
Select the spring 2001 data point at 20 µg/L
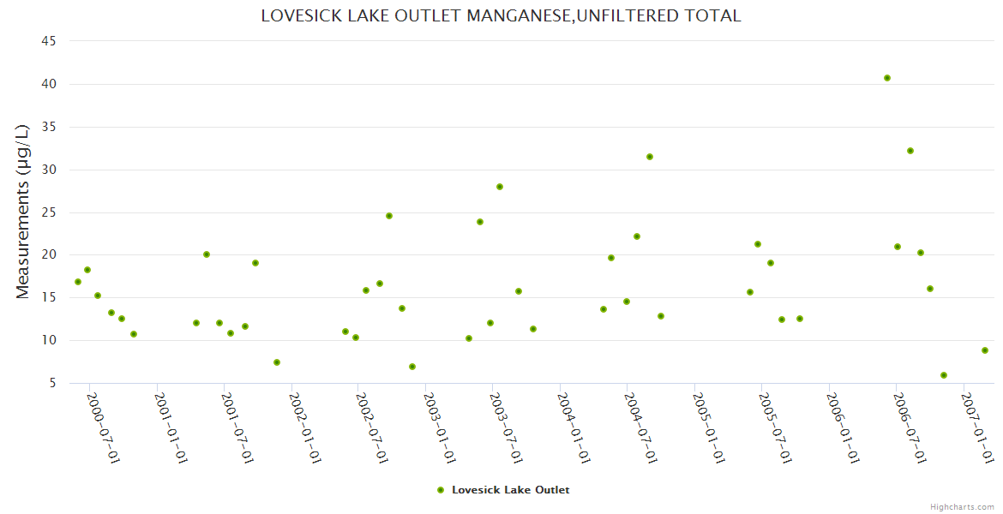pos(207,254)
